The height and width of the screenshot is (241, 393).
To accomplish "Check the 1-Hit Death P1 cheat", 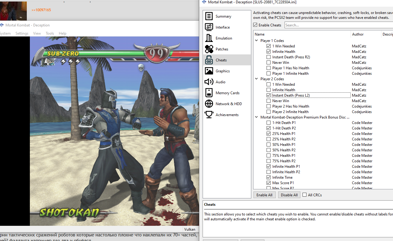I will click(268, 123).
